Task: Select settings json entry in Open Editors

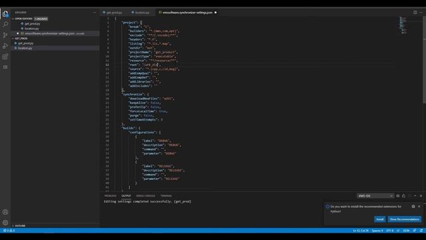Action: pyautogui.click(x=55, y=33)
